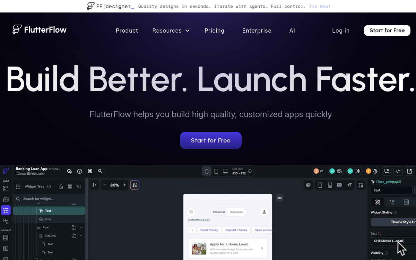Open the keyboard shortcuts command icon
This screenshot has width=416, height=260.
point(90,171)
